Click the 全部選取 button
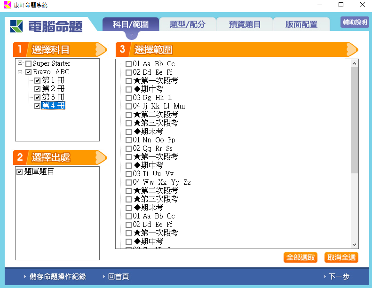The image size is (372, 288). 301,257
